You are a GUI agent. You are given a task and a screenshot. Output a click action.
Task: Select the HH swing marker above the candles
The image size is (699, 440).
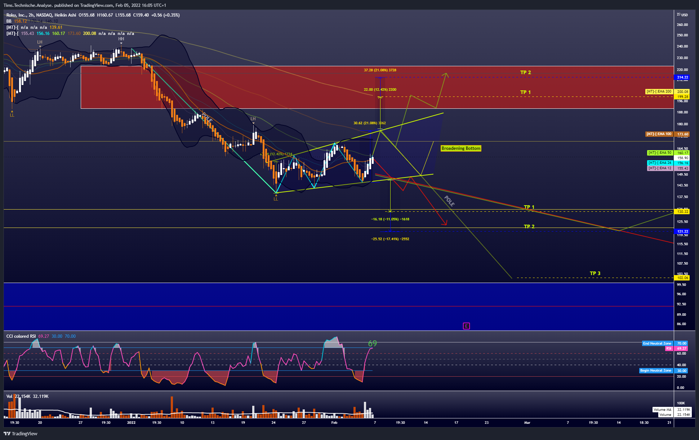[x=121, y=39]
